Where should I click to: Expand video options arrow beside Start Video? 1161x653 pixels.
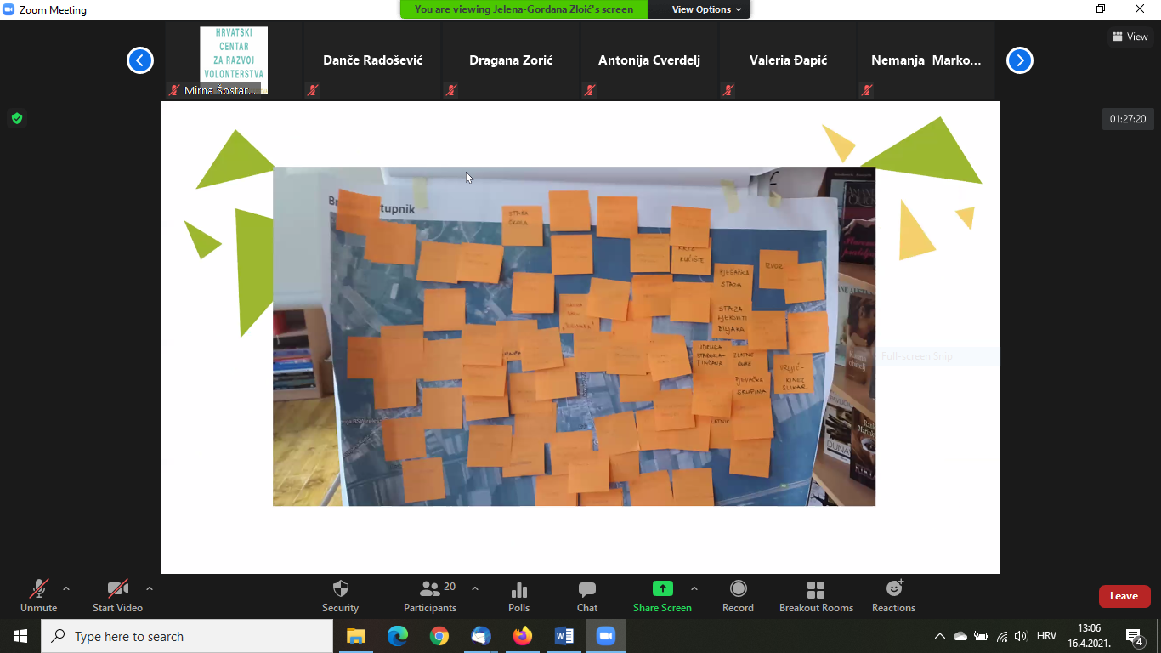pyautogui.click(x=150, y=588)
